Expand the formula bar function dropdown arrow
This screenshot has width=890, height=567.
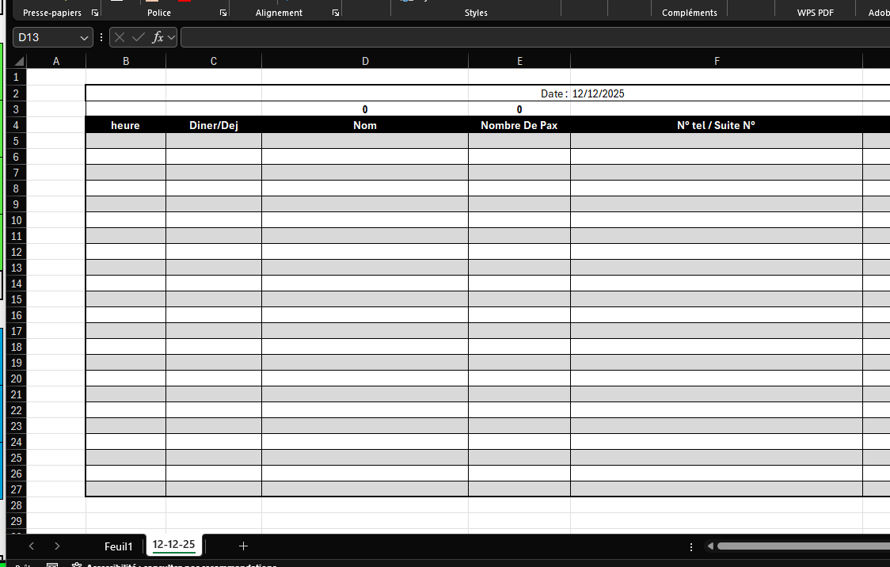tap(171, 37)
